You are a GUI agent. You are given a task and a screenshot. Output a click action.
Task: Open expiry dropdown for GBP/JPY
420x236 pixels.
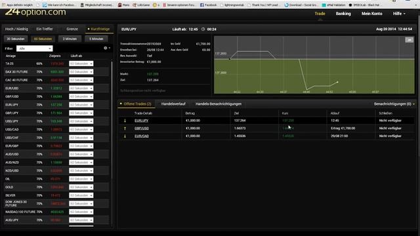(x=81, y=113)
